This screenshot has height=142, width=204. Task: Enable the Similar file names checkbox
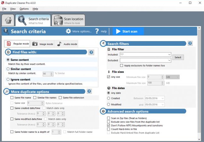coord(35,97)
